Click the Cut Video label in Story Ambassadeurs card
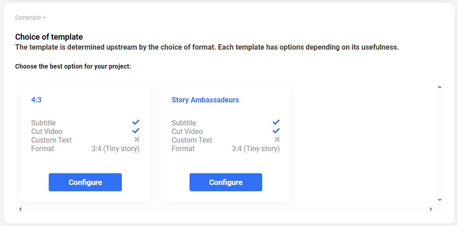Viewport: 458px width, 226px height. [x=187, y=131]
